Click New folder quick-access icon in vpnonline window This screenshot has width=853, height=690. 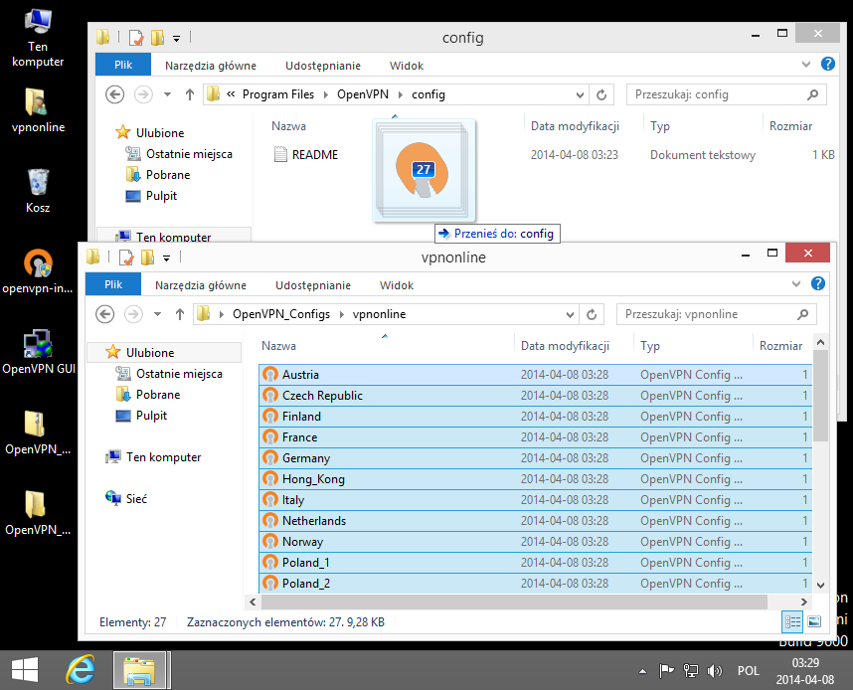[147, 258]
